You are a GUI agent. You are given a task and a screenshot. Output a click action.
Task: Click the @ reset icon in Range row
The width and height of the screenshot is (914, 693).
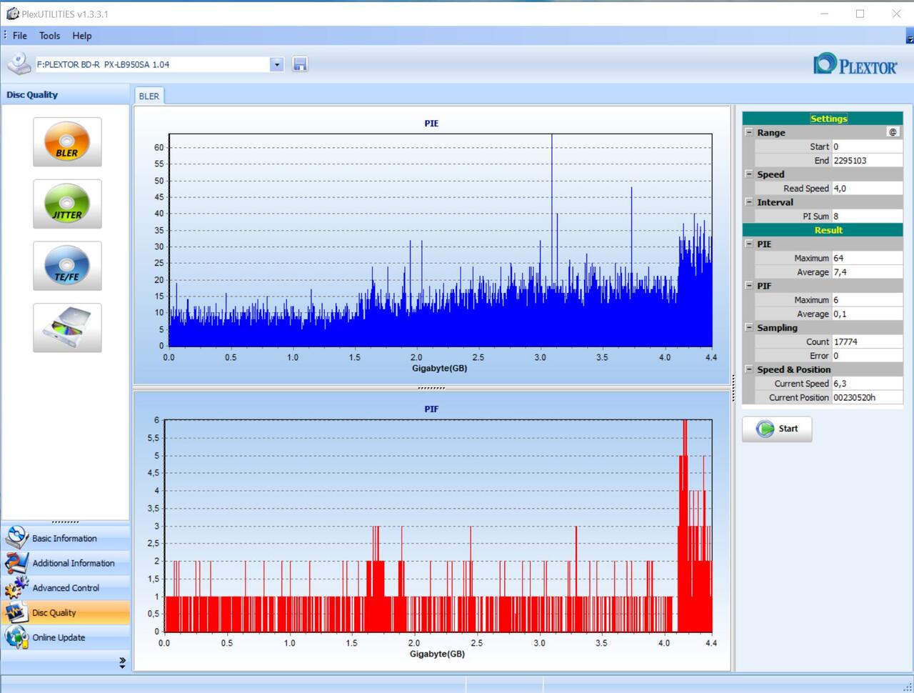[893, 132]
